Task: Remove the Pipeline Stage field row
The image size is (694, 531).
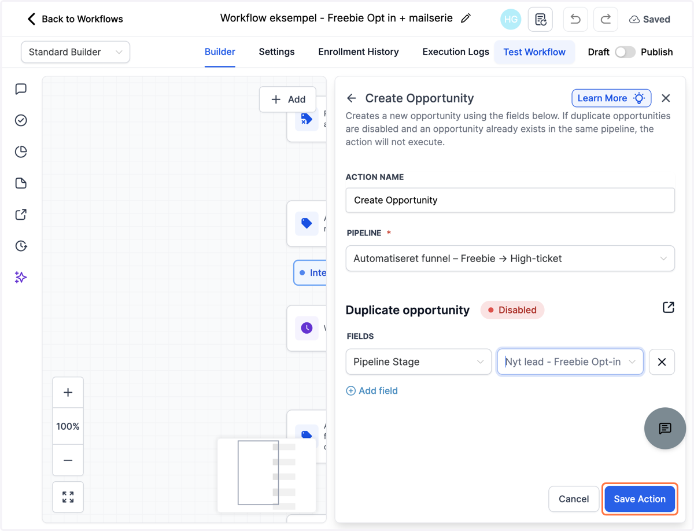Action: tap(662, 362)
